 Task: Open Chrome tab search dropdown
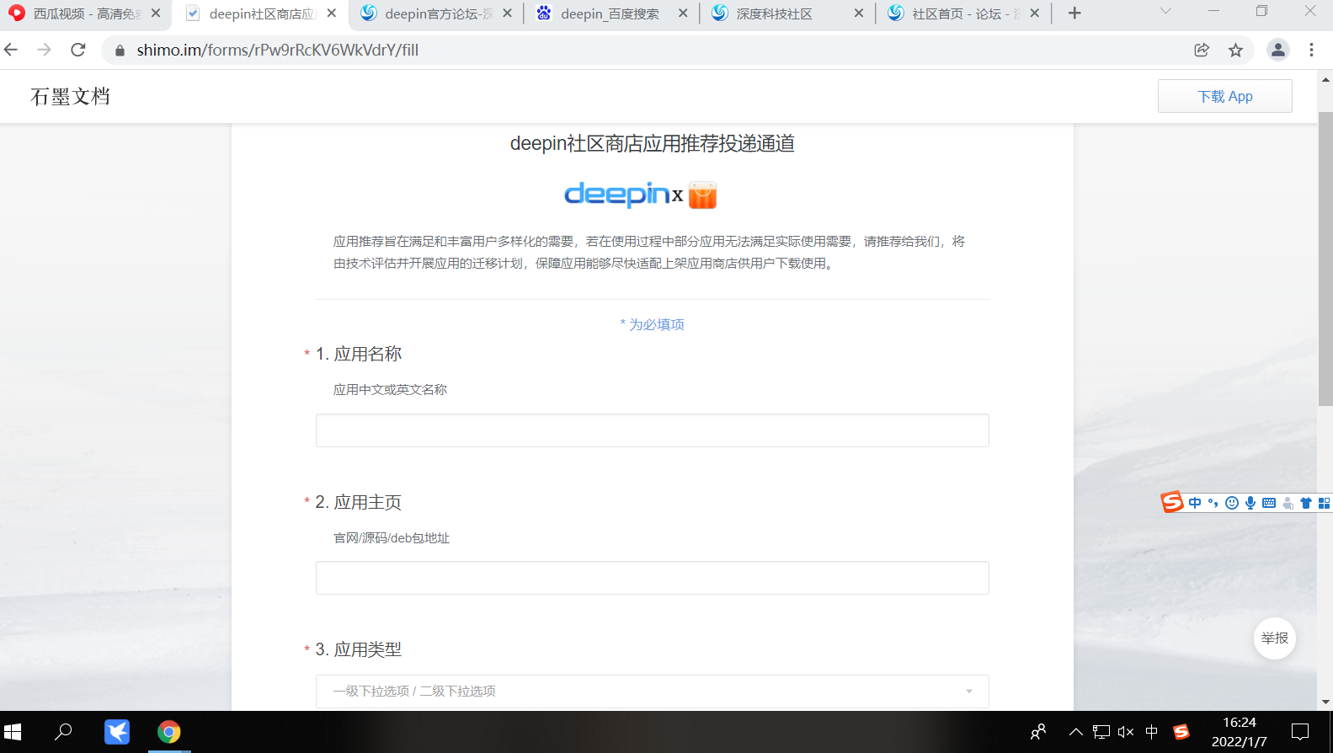pos(1165,12)
